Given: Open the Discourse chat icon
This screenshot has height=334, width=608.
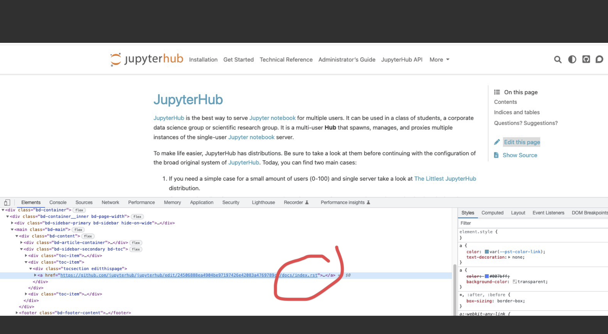Looking at the screenshot, I should (x=599, y=59).
